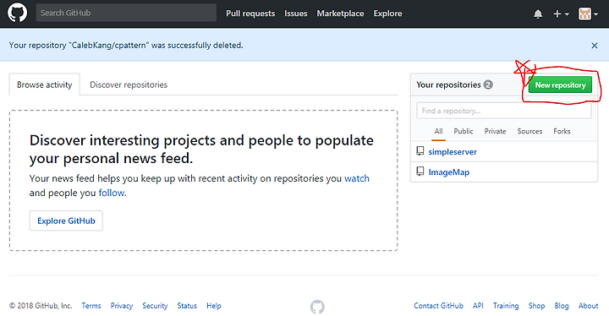Dismiss the repository deleted banner
609x316 pixels.
(595, 46)
